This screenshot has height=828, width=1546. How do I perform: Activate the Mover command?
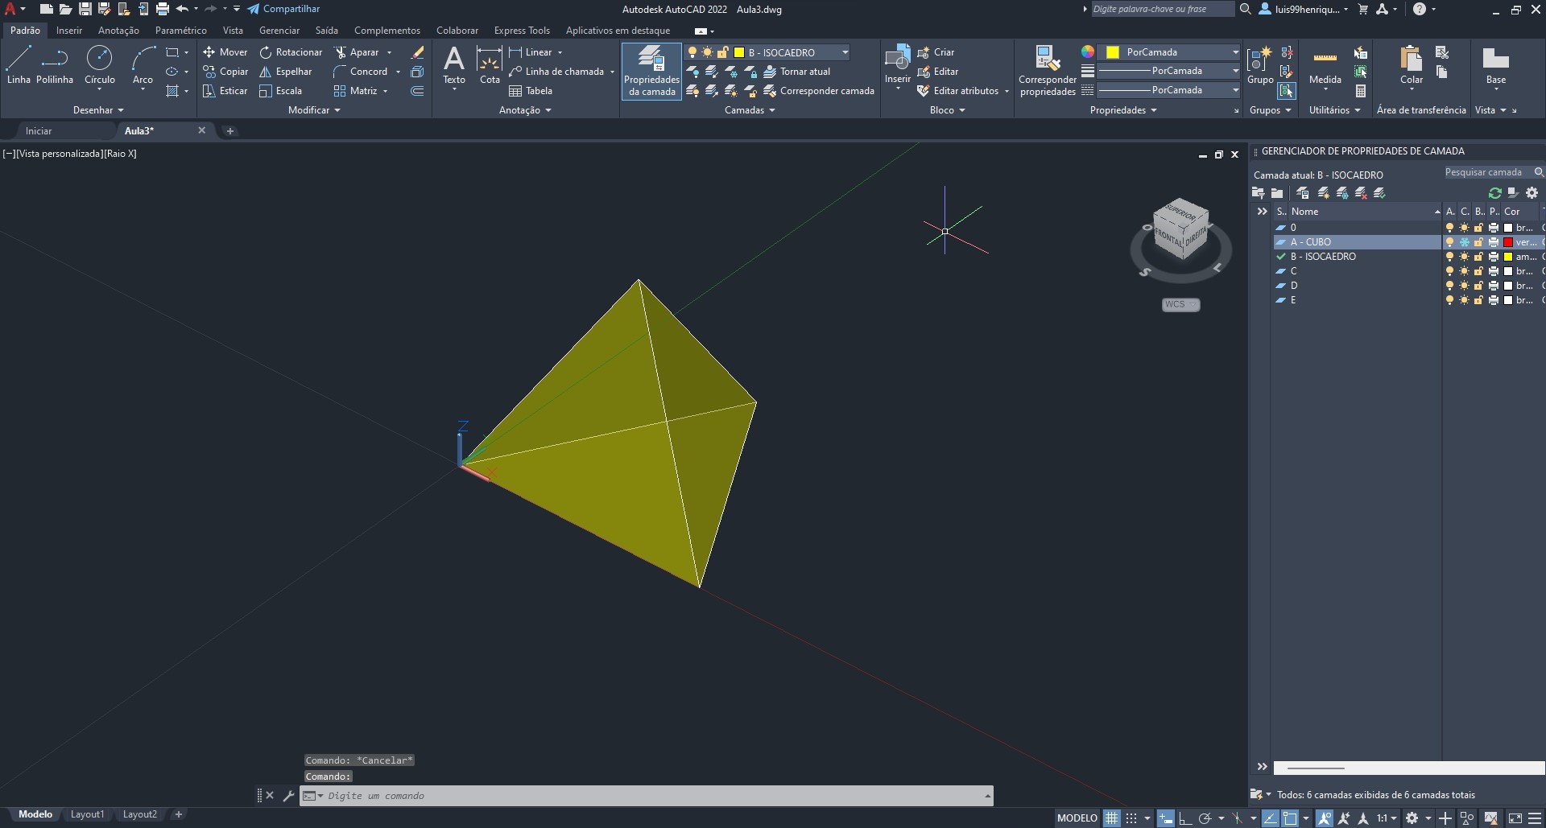coord(225,52)
